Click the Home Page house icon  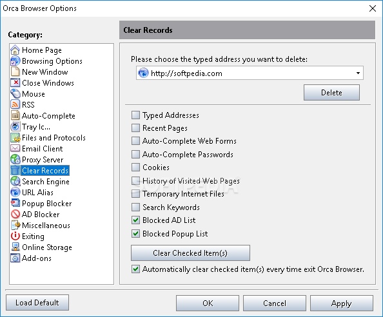click(x=15, y=50)
